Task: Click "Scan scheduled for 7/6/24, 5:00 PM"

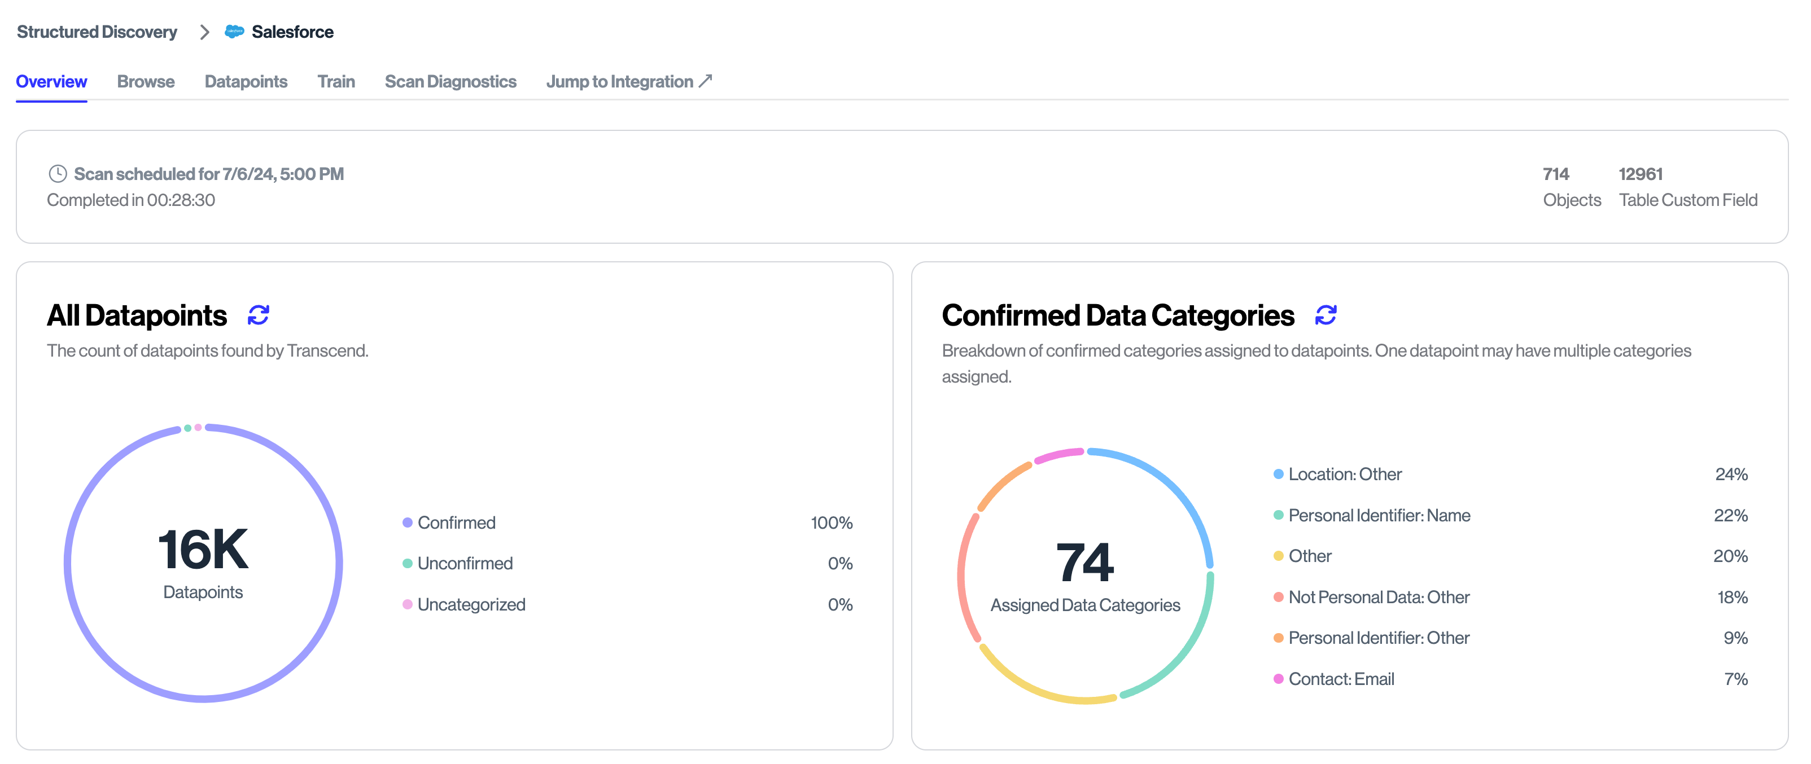Action: click(x=209, y=174)
